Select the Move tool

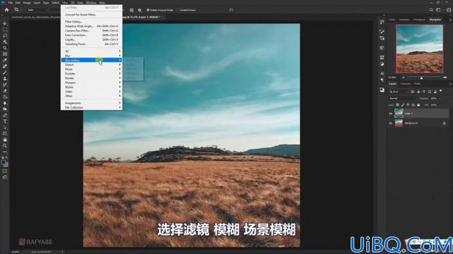(4, 23)
